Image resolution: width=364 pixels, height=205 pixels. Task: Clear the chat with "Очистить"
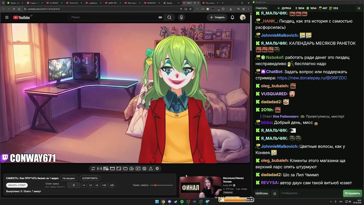click(x=261, y=8)
